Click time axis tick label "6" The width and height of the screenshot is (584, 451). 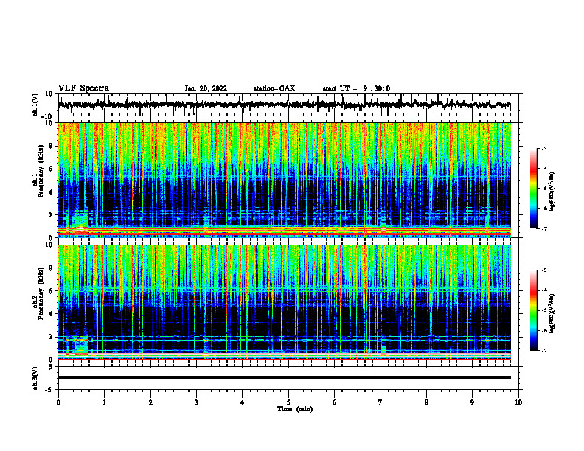(334, 402)
